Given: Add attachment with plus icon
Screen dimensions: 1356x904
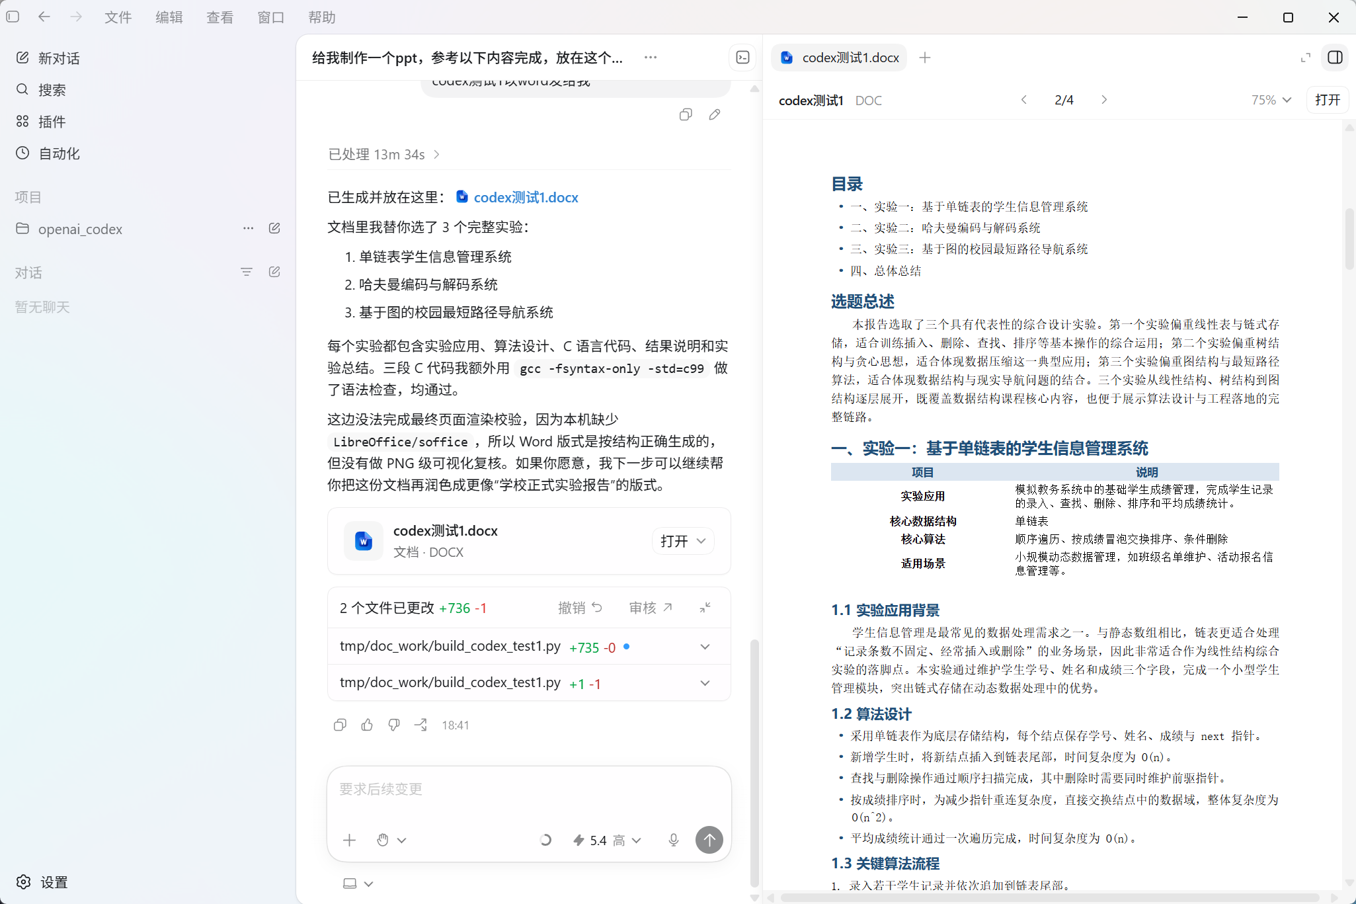Looking at the screenshot, I should [x=349, y=840].
